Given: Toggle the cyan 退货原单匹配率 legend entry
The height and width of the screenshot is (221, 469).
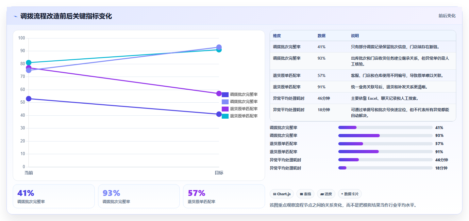Looking at the screenshot, I should 240,116.
